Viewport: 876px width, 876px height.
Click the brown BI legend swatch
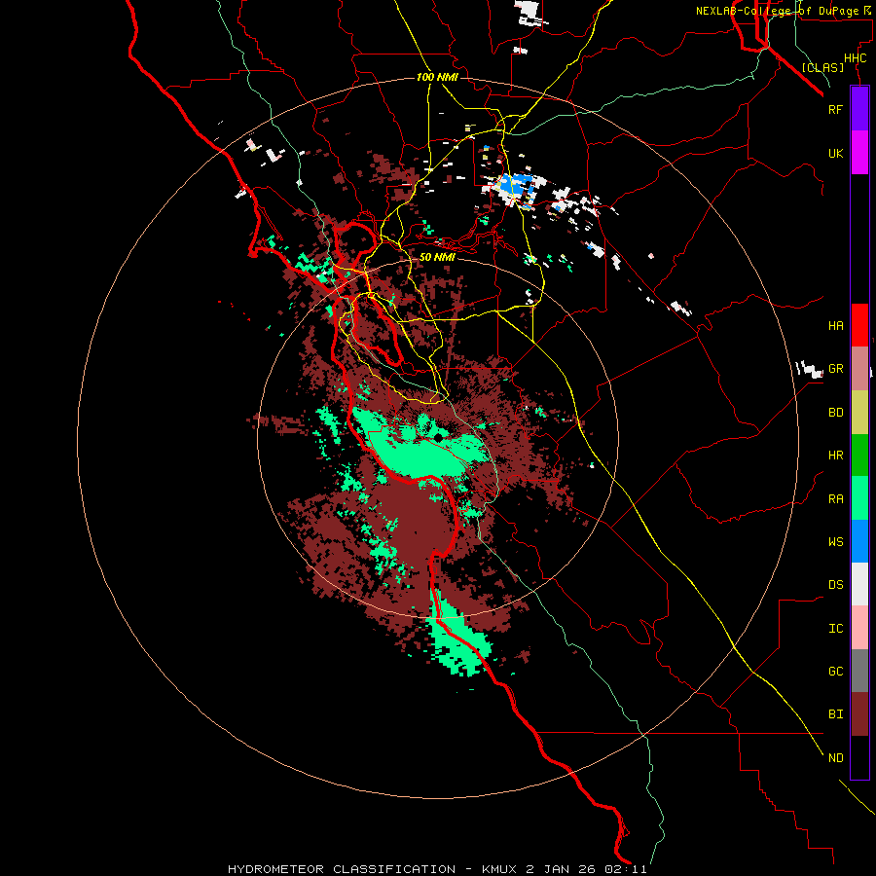[x=859, y=714]
